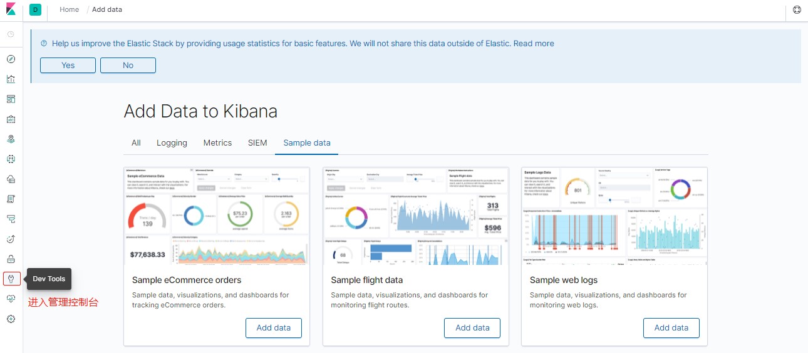808x353 pixels.
Task: Select the Metrics tab
Action: [x=217, y=143]
